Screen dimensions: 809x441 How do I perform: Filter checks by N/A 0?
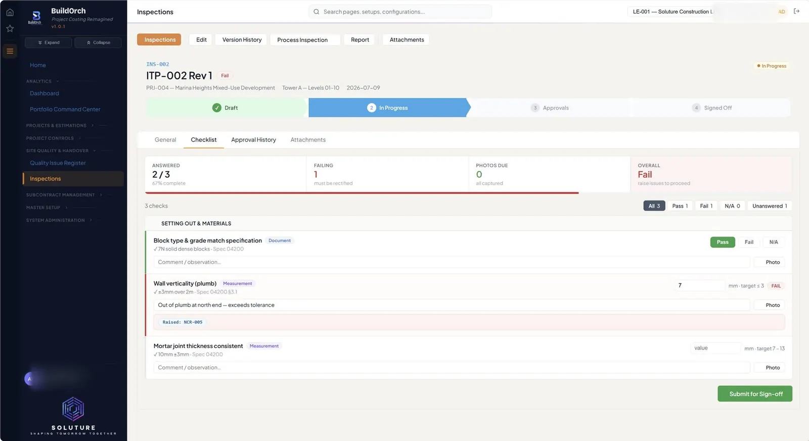(x=732, y=206)
